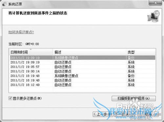Screen dimensions: 164x122
Task: Close the 系统还原 dialog window
Action: 155,3
